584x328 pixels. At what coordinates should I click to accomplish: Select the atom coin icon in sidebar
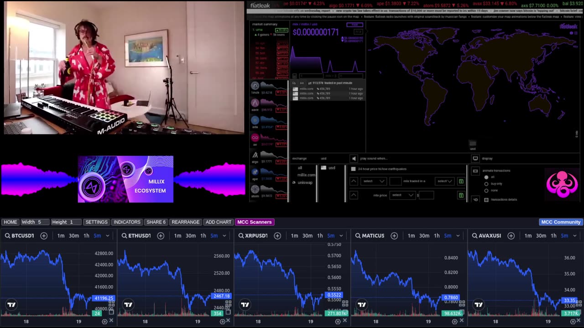coord(255,190)
